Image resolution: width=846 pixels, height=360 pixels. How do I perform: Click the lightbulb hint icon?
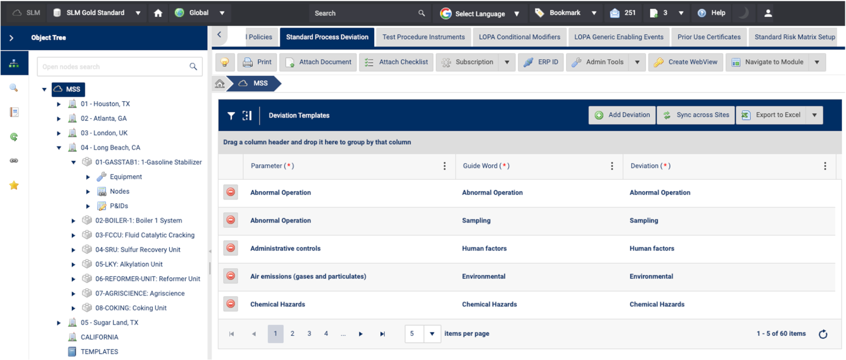[225, 62]
